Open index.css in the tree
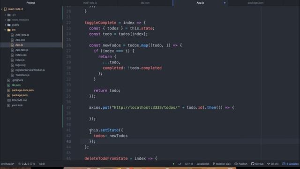The image size is (300, 169). (x=21, y=55)
